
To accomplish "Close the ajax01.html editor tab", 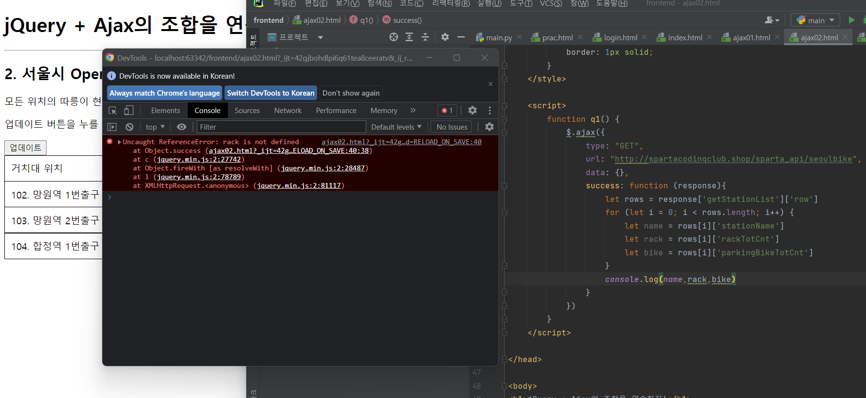I will pos(777,37).
